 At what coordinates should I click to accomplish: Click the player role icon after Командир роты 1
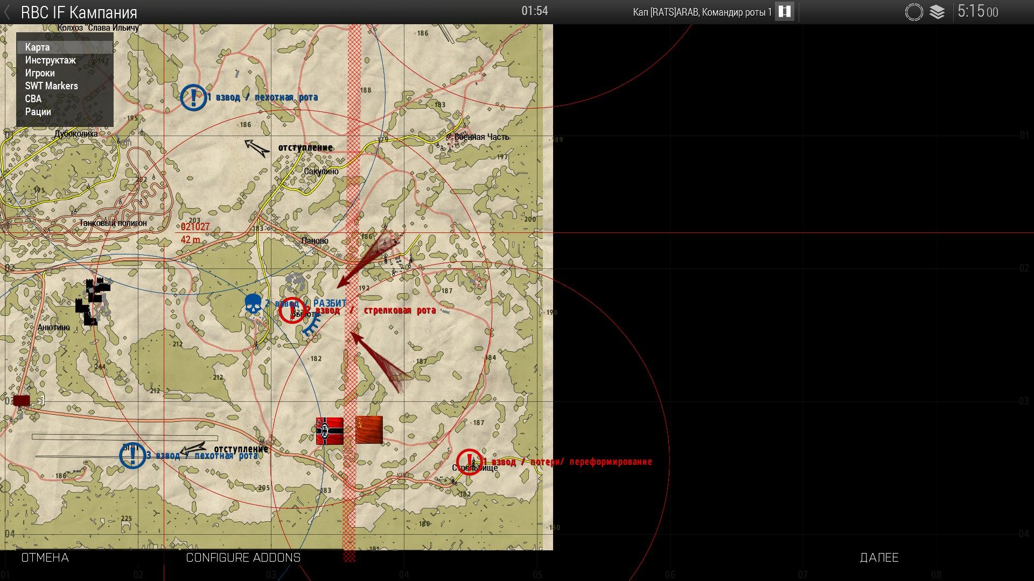click(785, 12)
